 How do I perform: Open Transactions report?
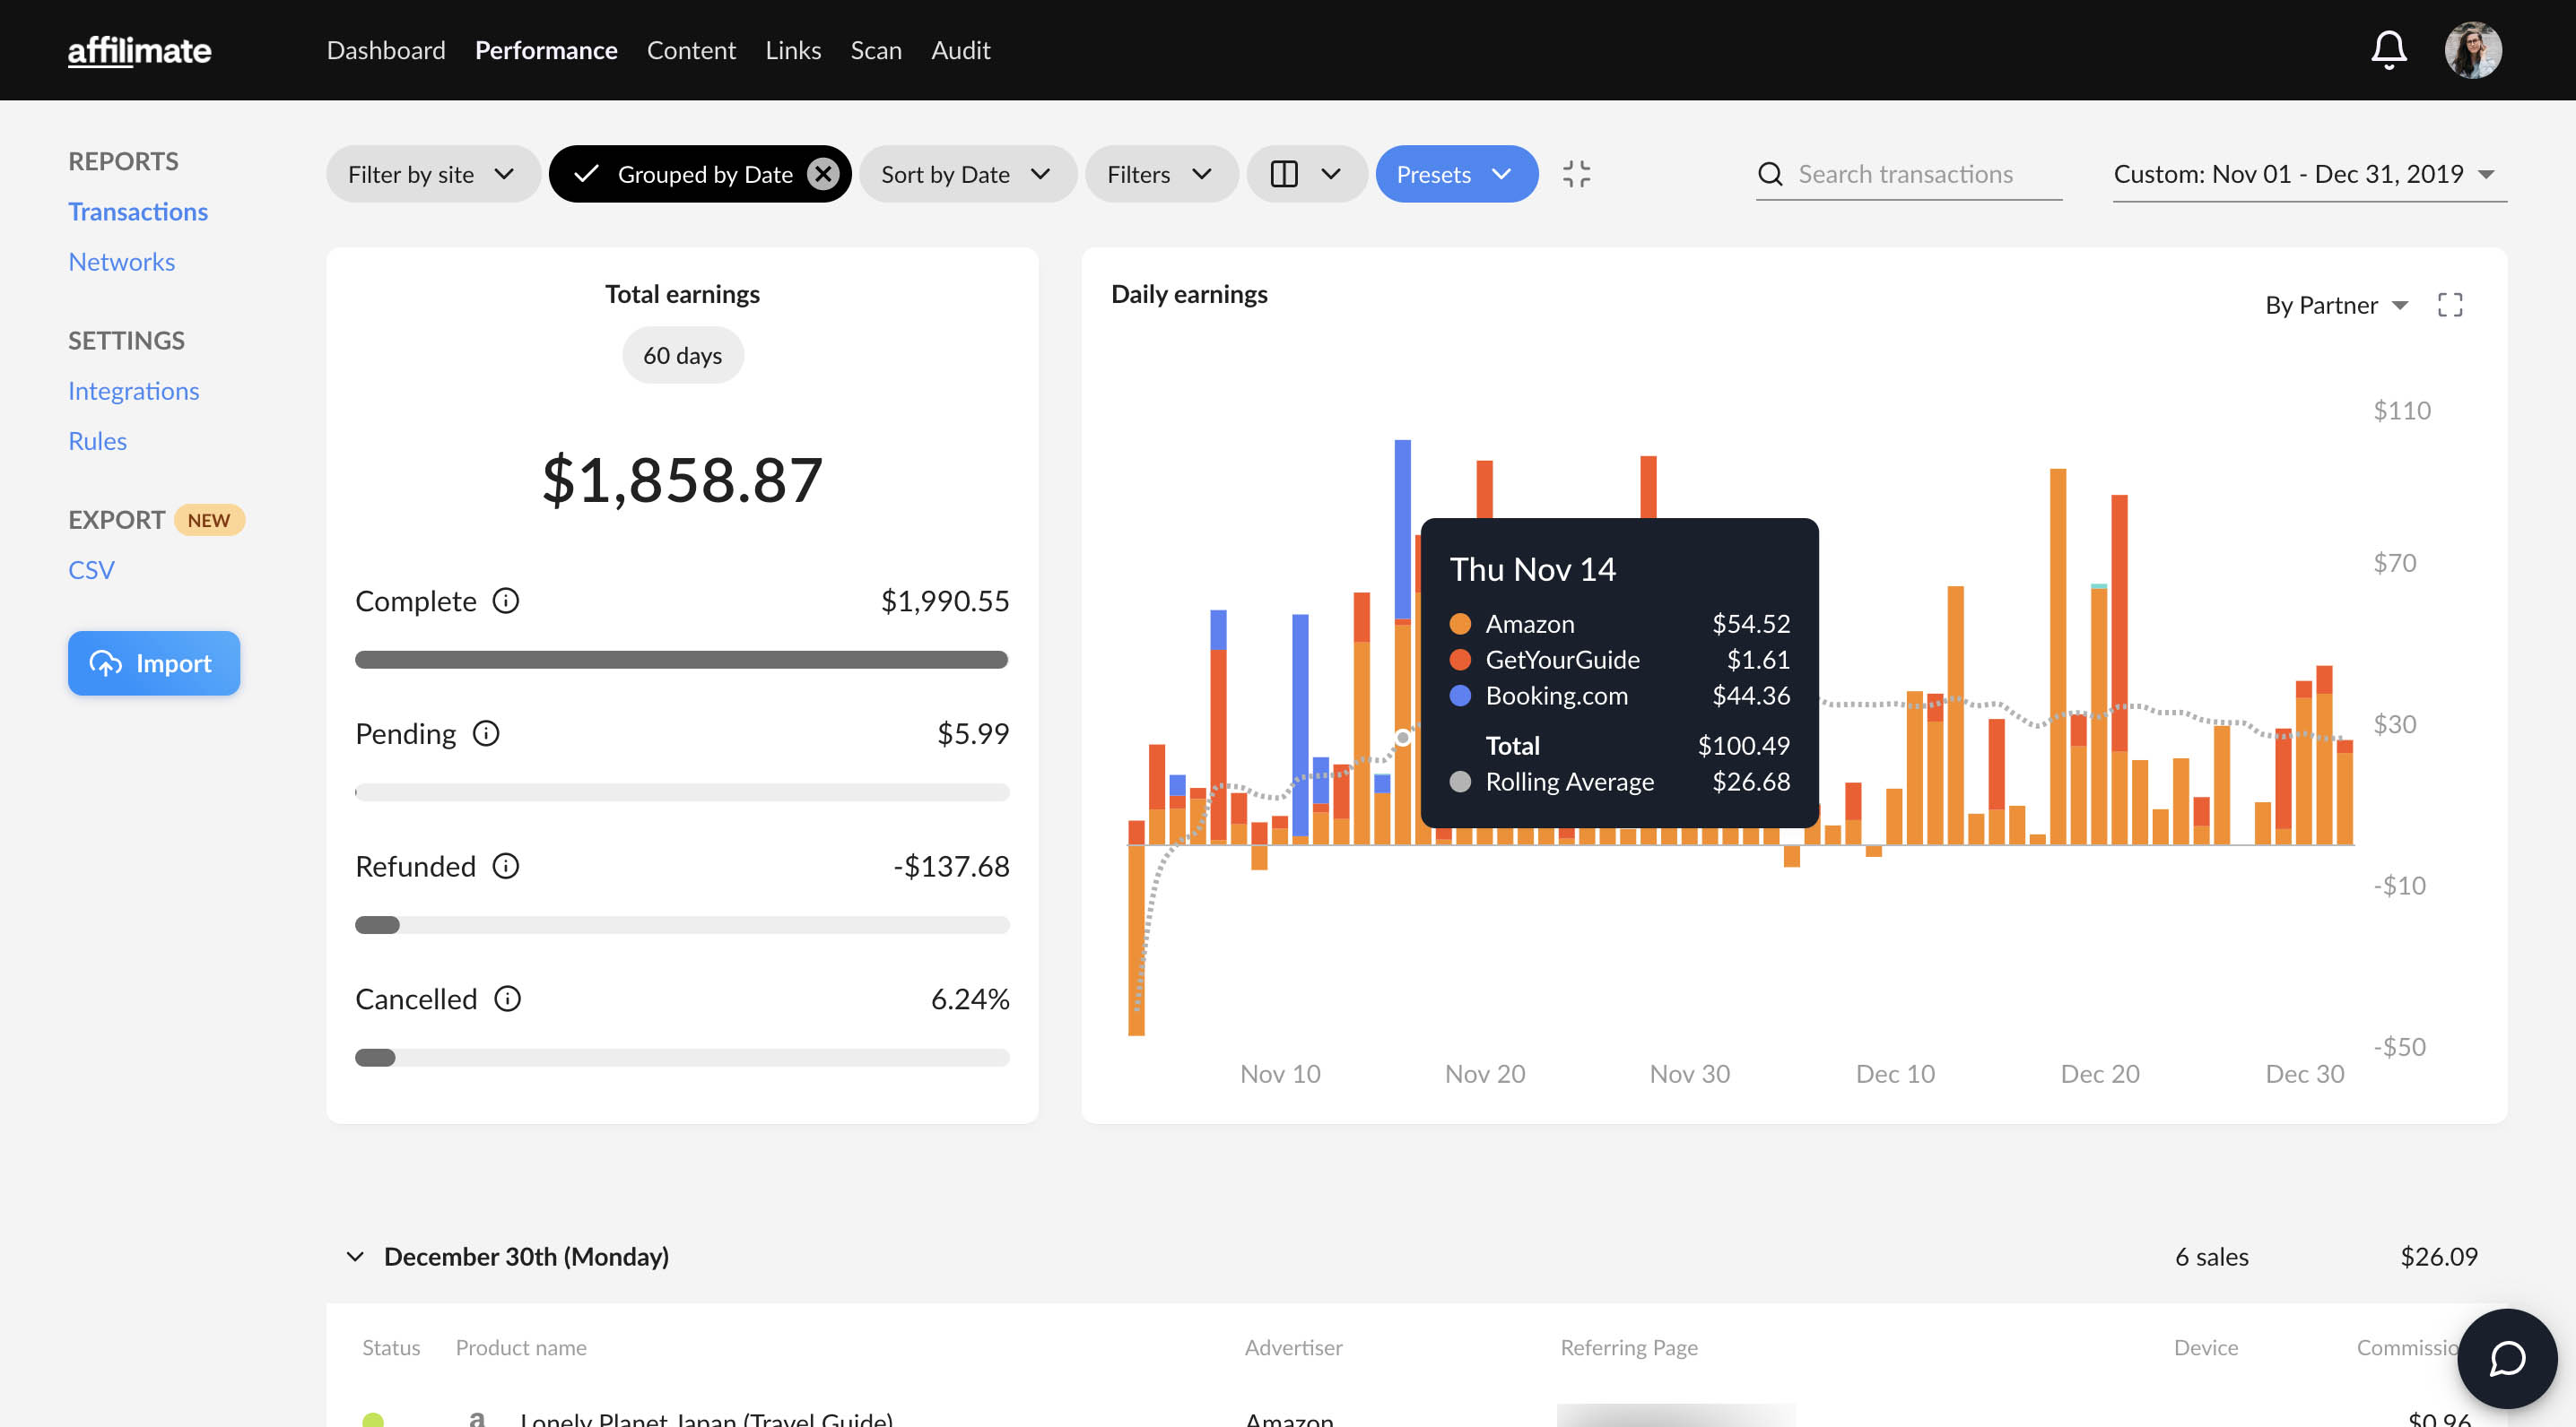[138, 212]
